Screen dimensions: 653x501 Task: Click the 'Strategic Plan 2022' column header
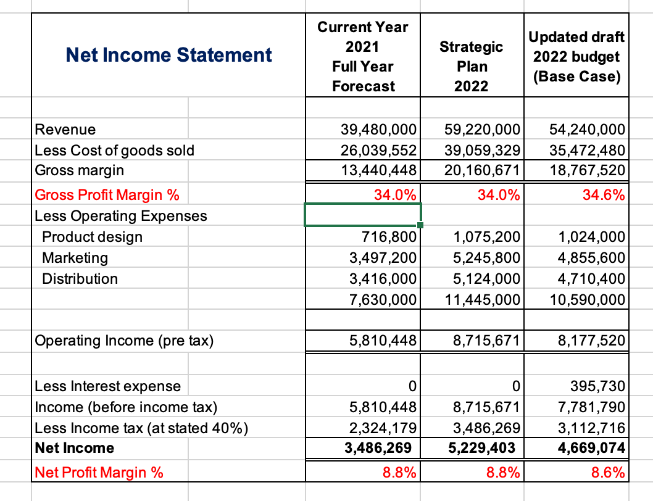(x=472, y=66)
